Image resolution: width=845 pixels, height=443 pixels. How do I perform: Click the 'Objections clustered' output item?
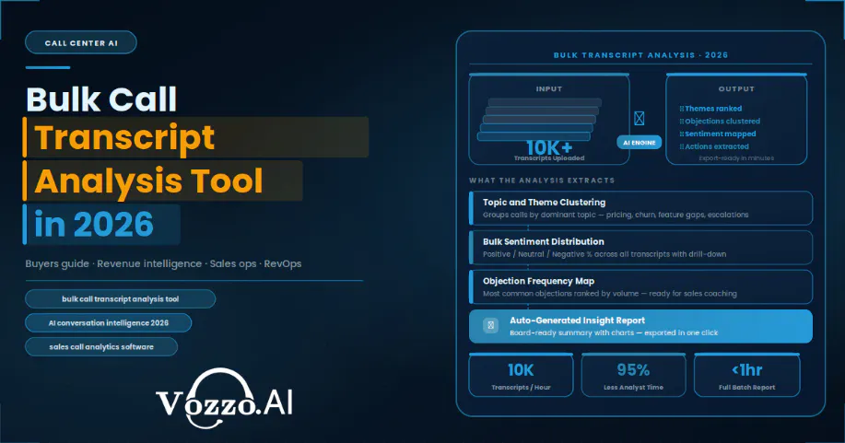coord(720,122)
